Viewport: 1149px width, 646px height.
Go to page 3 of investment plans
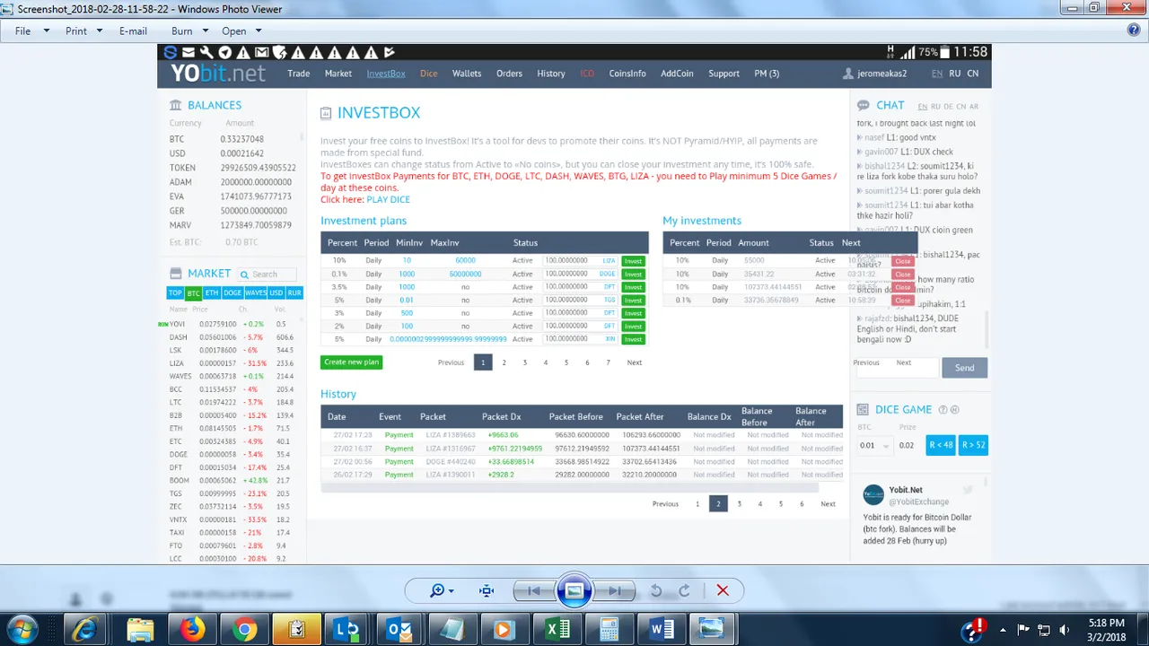tap(524, 362)
